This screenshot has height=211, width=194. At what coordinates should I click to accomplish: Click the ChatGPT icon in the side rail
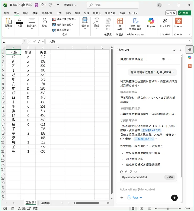pyautogui.click(x=190, y=49)
